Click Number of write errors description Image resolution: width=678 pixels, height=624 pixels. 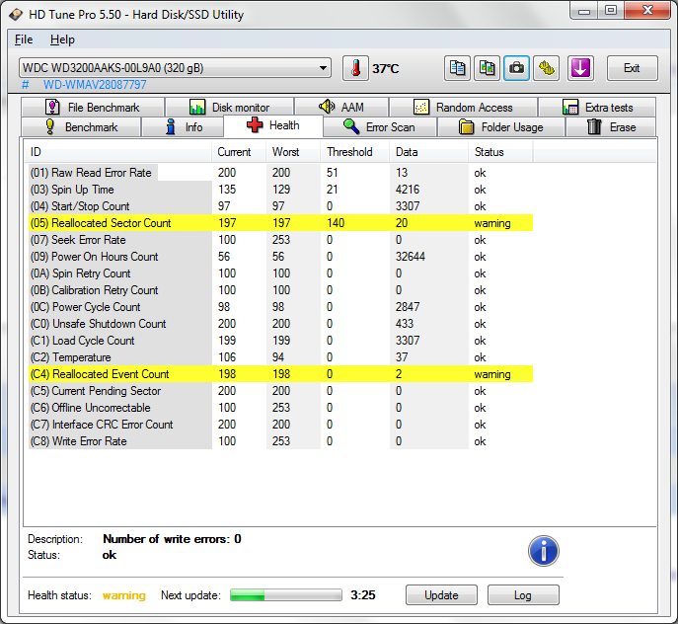172,539
